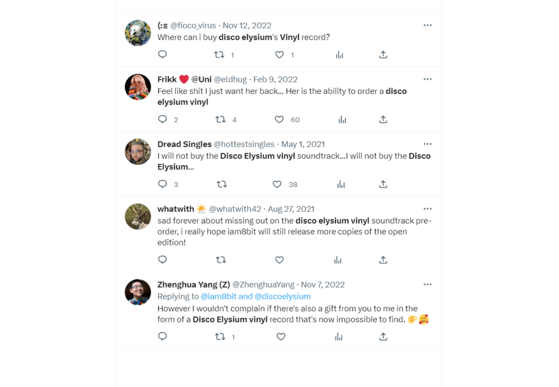Like Frikk's disco elysium vinyl tweet
559x387 pixels.
279,120
